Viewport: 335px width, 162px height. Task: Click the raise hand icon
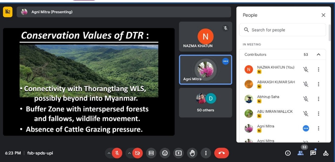[192, 153]
